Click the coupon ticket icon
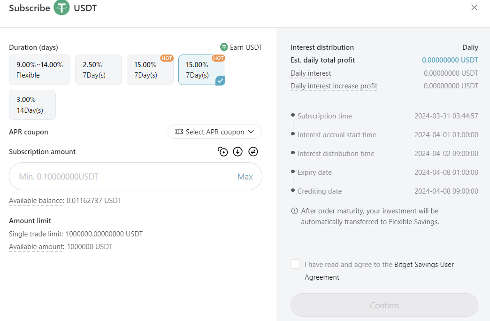 coord(179,132)
